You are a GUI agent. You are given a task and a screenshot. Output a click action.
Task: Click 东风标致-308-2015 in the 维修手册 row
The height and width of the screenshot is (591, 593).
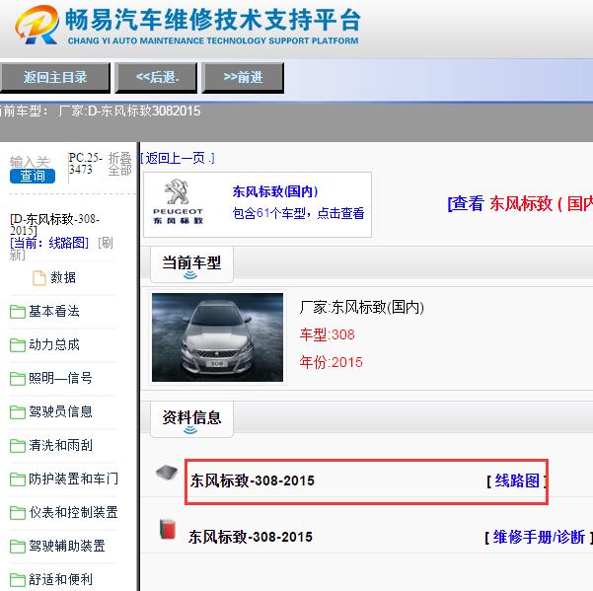pyautogui.click(x=251, y=537)
